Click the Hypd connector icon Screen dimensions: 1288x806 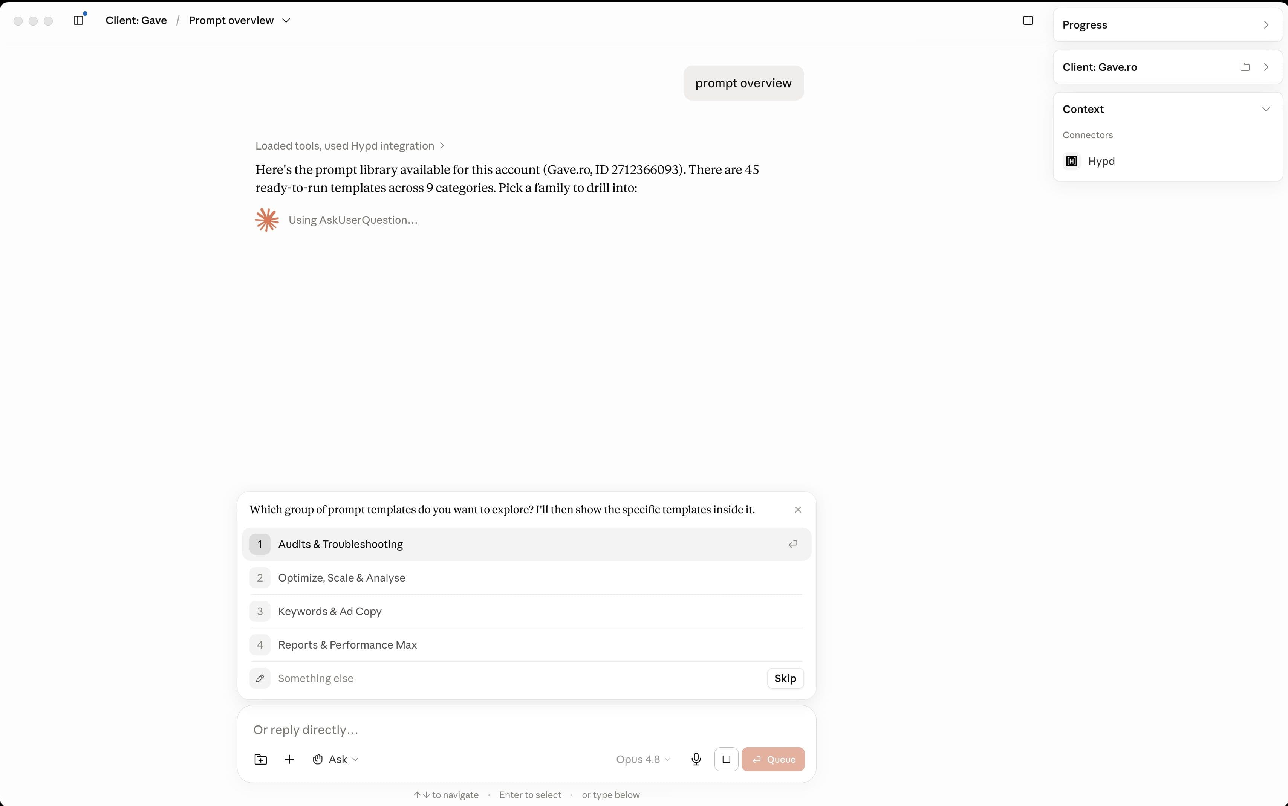[1071, 161]
